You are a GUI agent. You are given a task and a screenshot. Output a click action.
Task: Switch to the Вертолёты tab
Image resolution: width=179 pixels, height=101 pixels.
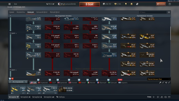point(21,12)
